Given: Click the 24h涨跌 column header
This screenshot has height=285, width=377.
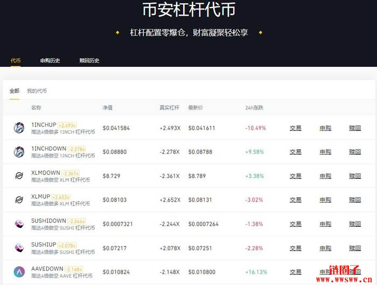Looking at the screenshot, I should point(254,108).
